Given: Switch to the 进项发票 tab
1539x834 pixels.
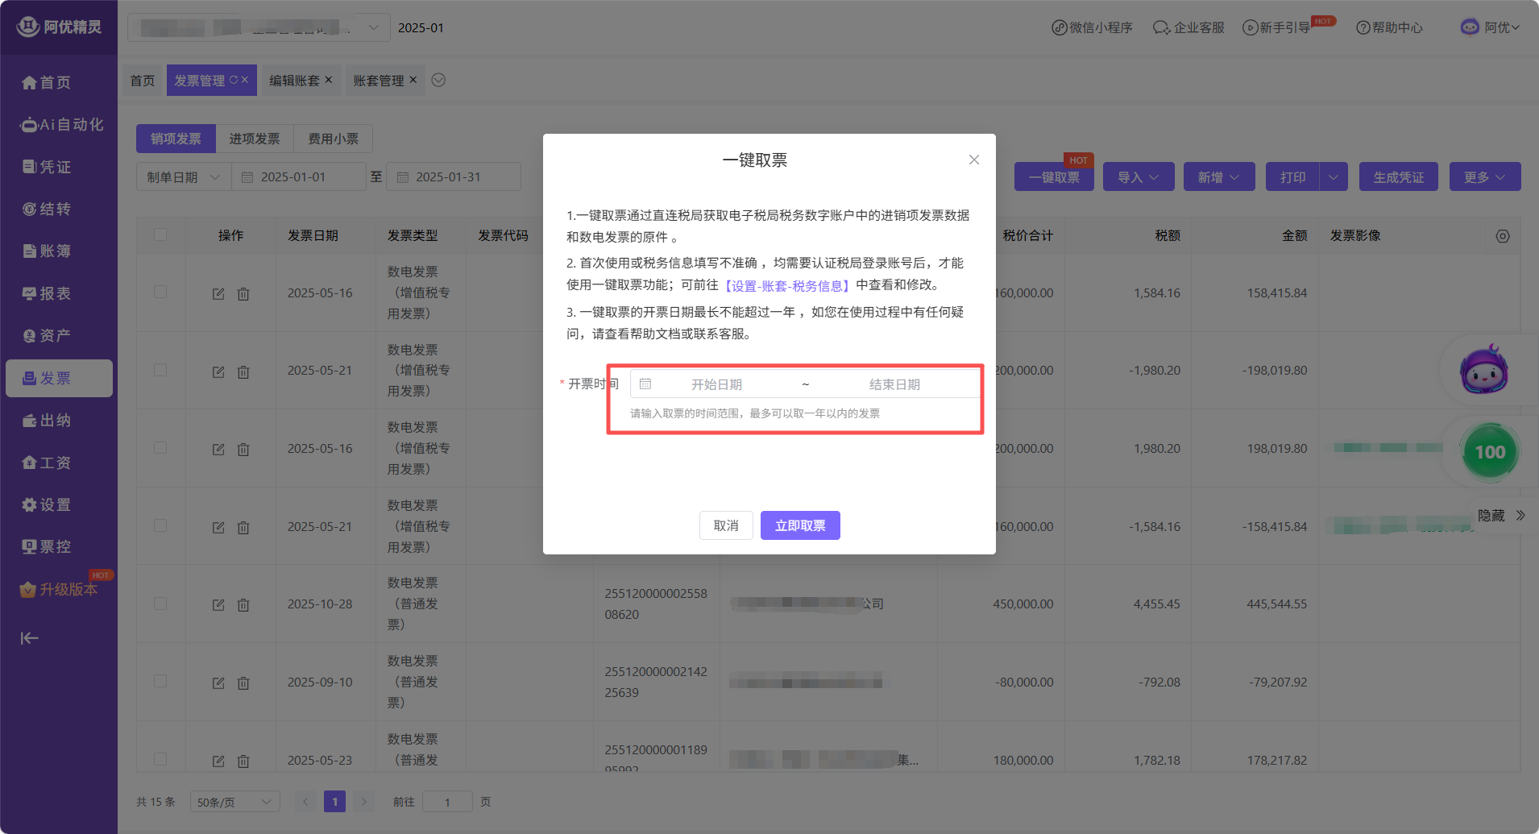Looking at the screenshot, I should (x=255, y=139).
